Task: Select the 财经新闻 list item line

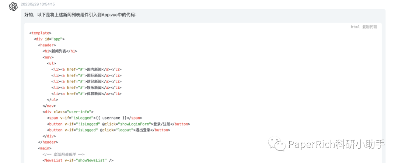Action: pyautogui.click(x=86, y=81)
